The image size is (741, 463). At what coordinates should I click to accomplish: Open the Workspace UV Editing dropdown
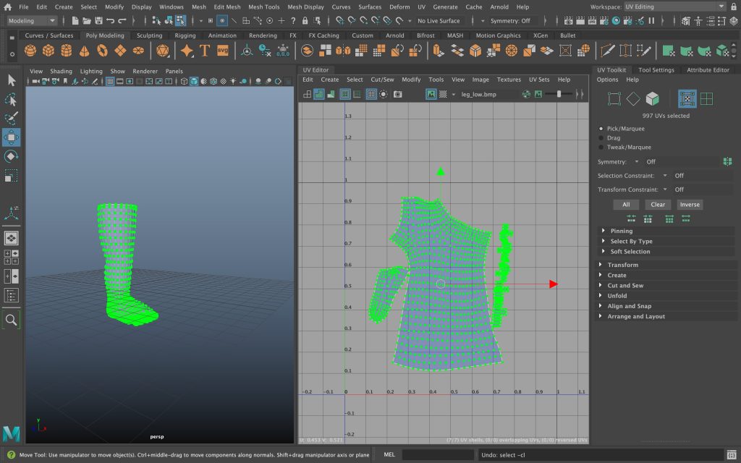point(675,7)
